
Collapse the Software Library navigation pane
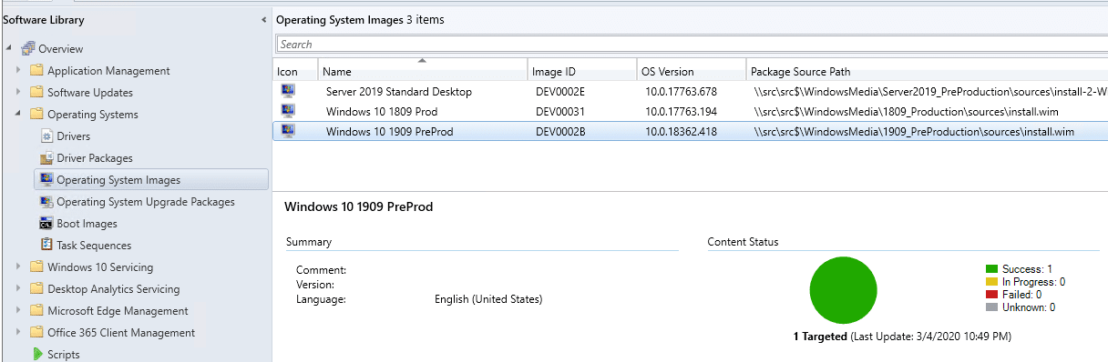pyautogui.click(x=264, y=19)
